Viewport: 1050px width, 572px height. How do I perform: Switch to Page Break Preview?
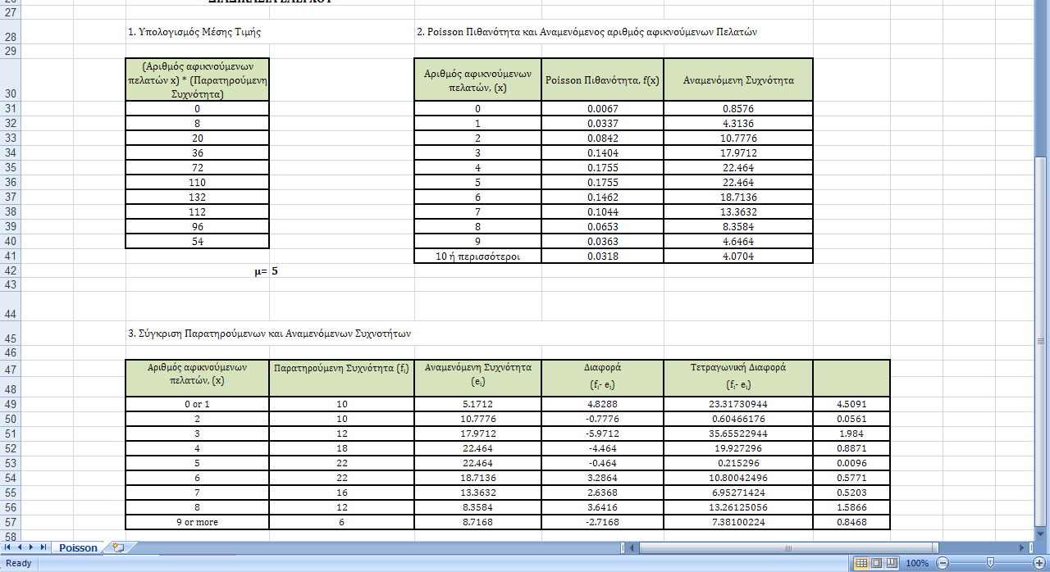(890, 563)
